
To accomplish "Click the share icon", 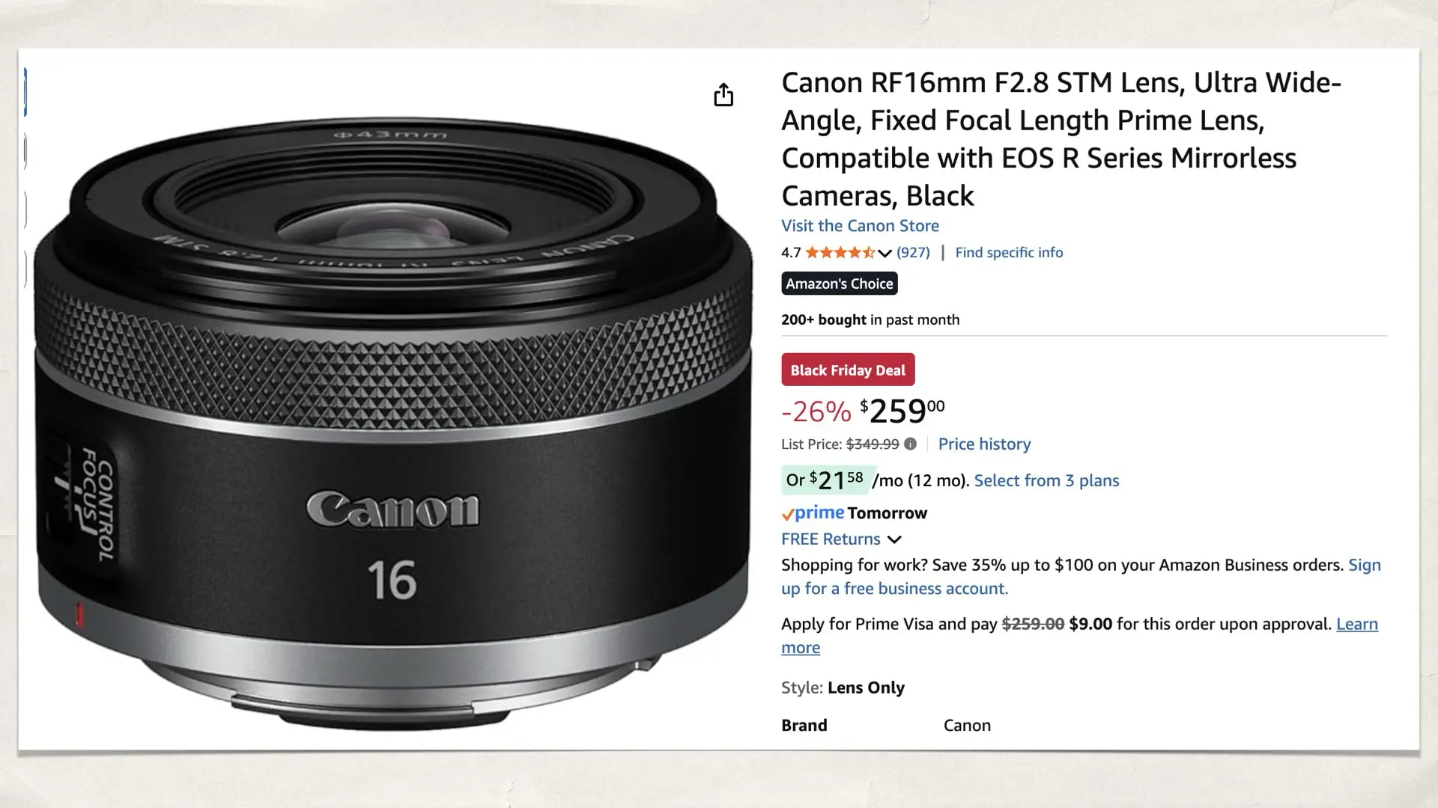I will 723,96.
